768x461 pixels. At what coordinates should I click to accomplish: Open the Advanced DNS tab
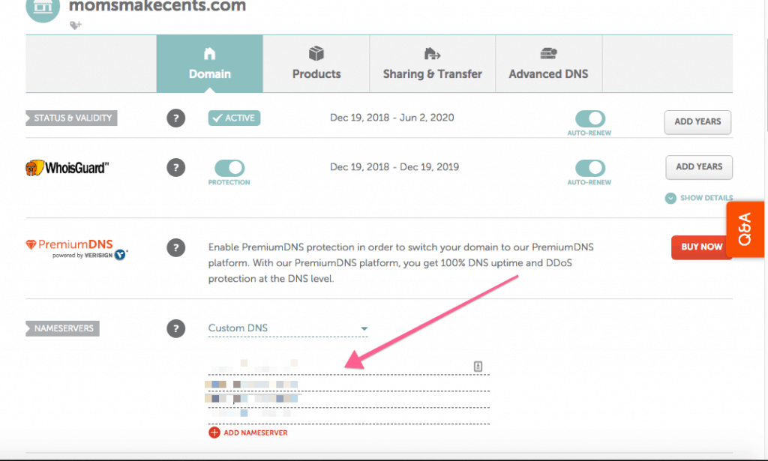[548, 64]
